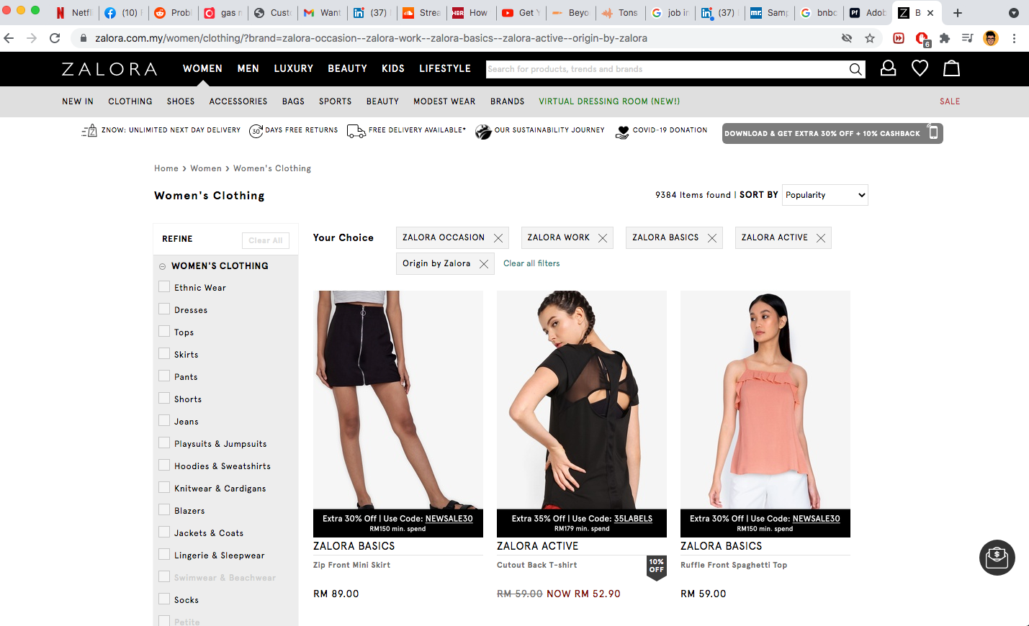Click the search magnifier icon
The width and height of the screenshot is (1029, 626).
pyautogui.click(x=855, y=69)
